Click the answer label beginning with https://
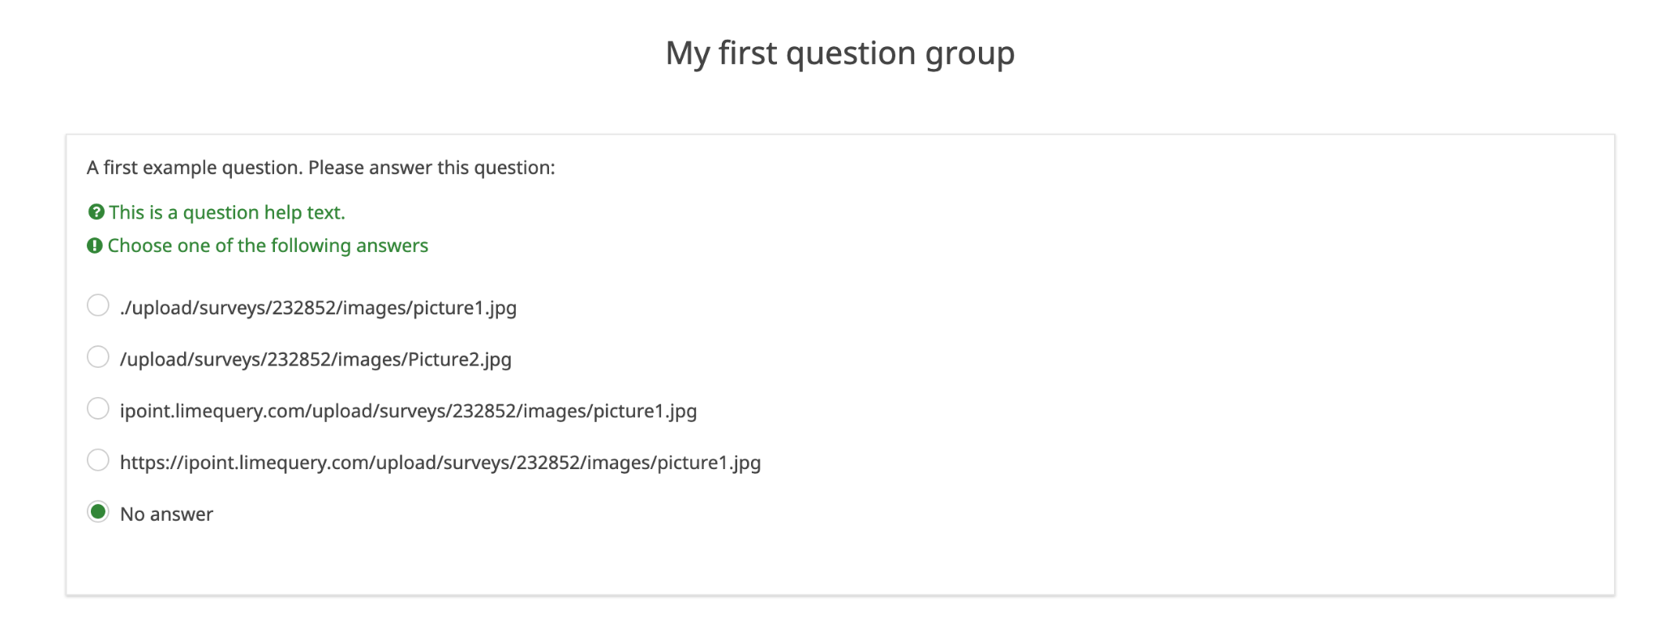This screenshot has height=619, width=1661. point(440,463)
